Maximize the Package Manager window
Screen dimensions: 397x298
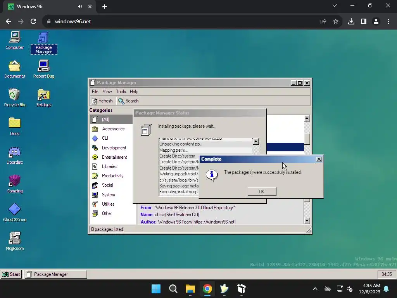point(300,83)
